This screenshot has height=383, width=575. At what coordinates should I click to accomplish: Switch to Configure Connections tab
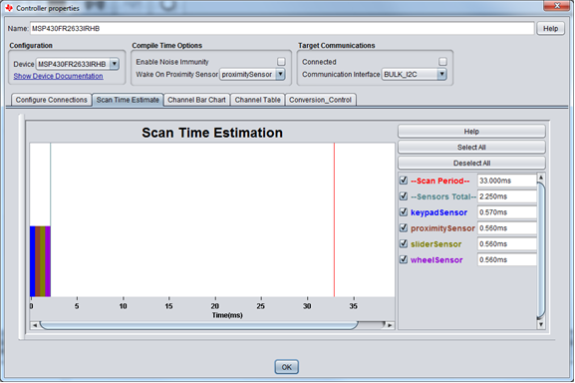pos(52,100)
